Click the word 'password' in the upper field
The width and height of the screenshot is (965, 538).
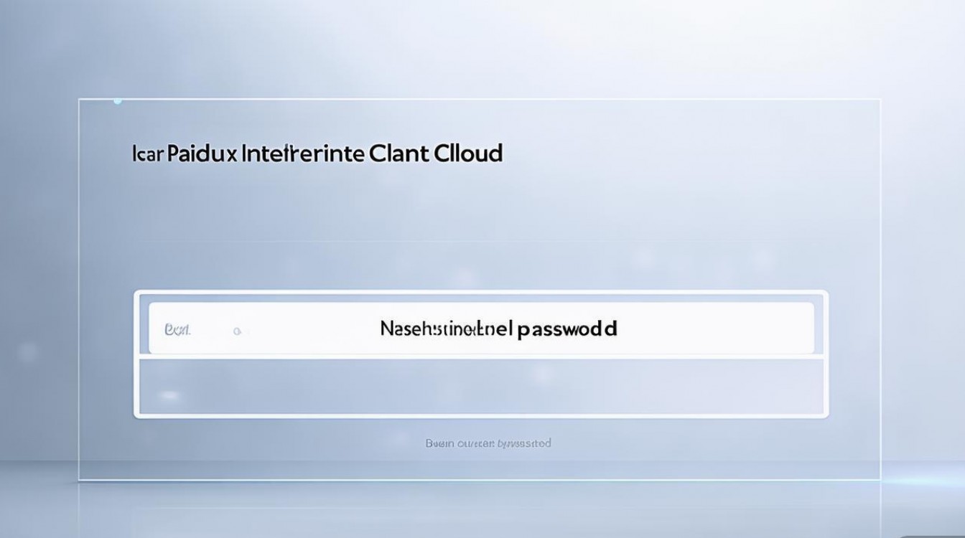pos(567,329)
